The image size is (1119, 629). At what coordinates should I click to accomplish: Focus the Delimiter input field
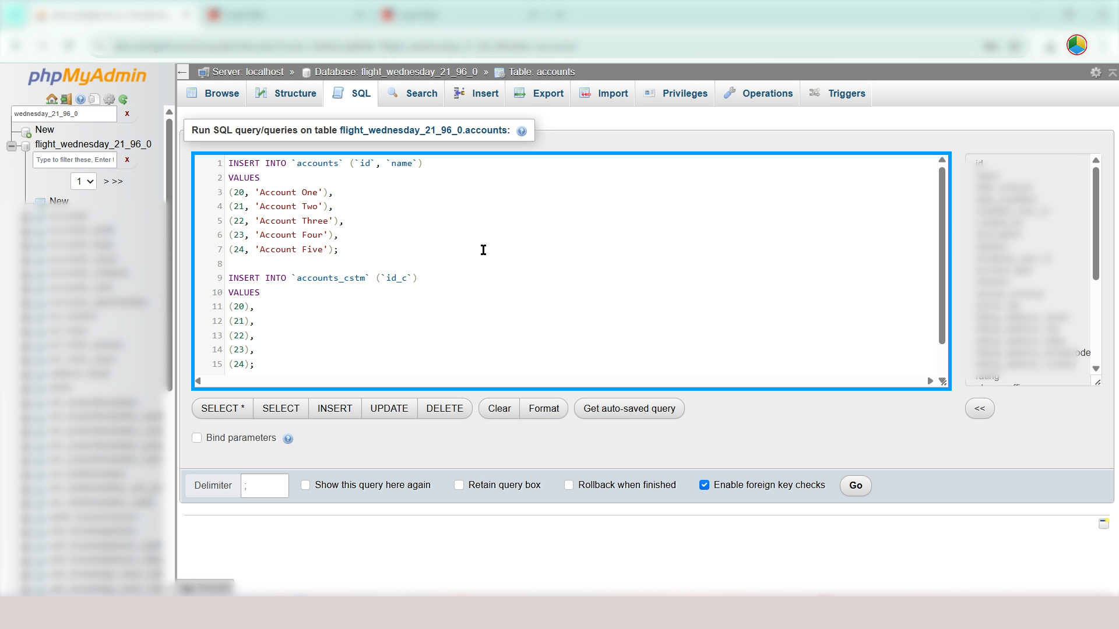(x=265, y=486)
